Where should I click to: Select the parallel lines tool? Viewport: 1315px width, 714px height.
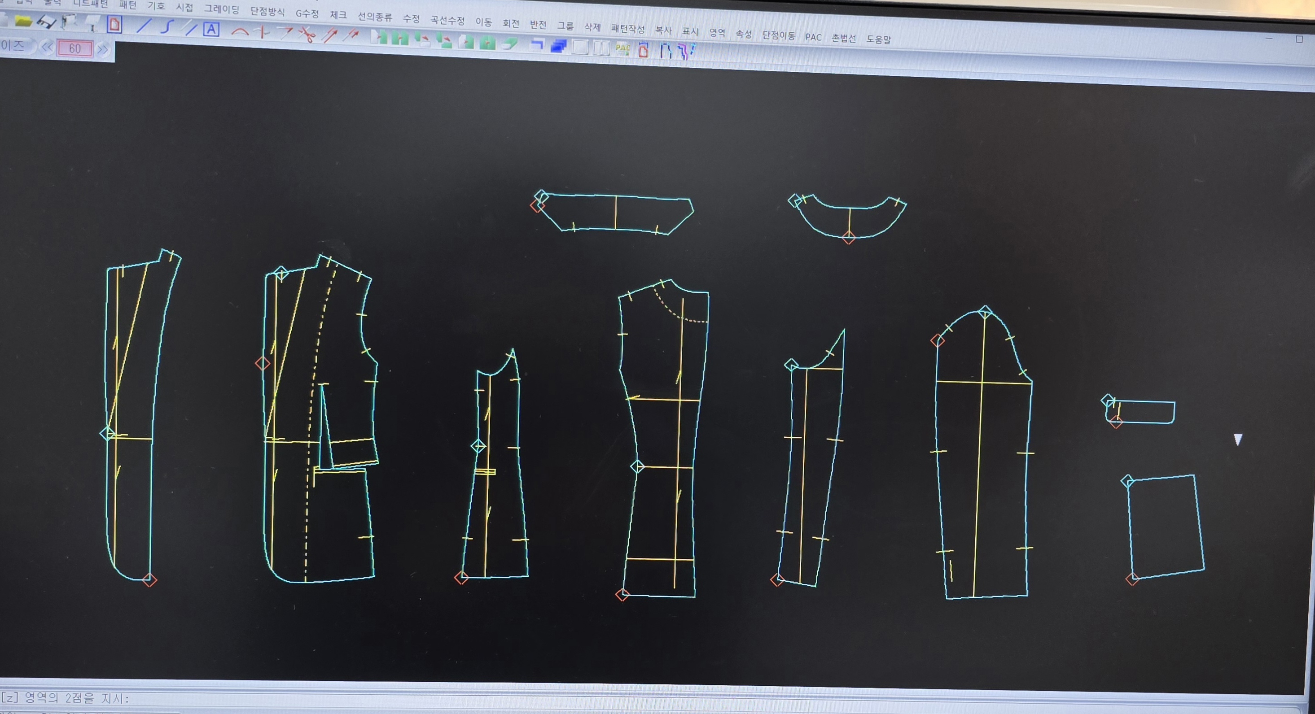190,28
